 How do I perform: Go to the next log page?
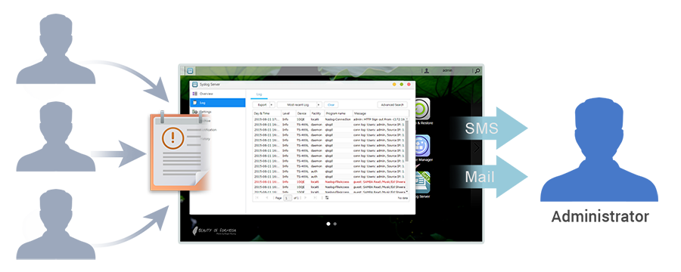click(x=306, y=197)
